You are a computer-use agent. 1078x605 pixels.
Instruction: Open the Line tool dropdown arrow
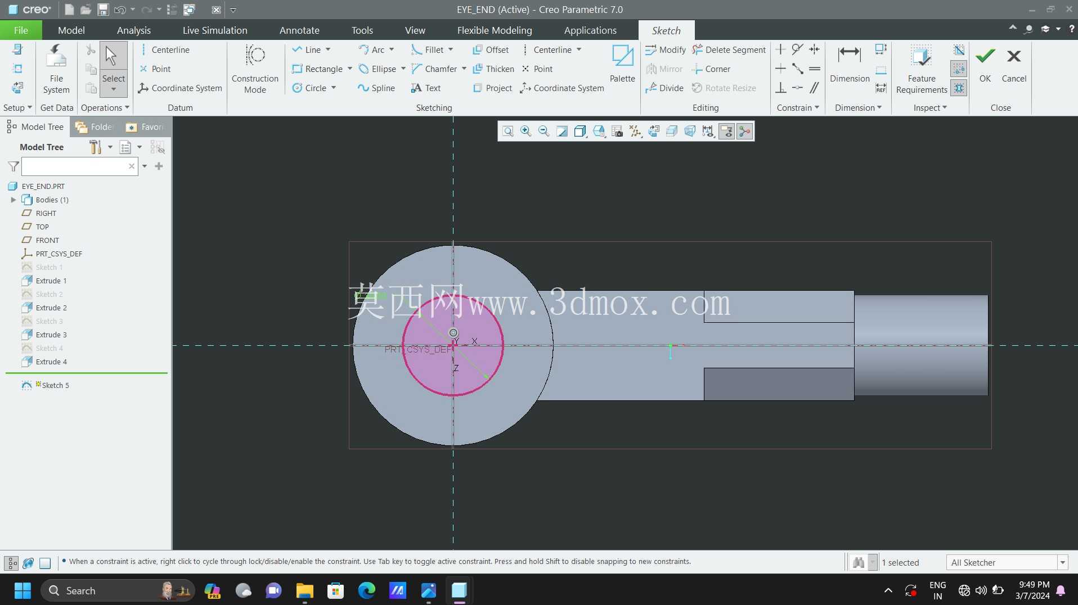(328, 49)
